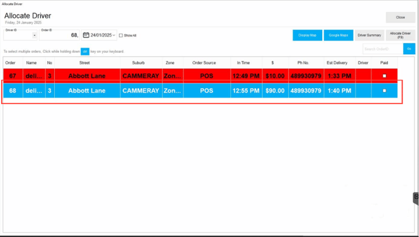Screen dimensions: 419x237
Task: Click CAMMERAY suburb in order 67 row
Action: click(x=141, y=76)
